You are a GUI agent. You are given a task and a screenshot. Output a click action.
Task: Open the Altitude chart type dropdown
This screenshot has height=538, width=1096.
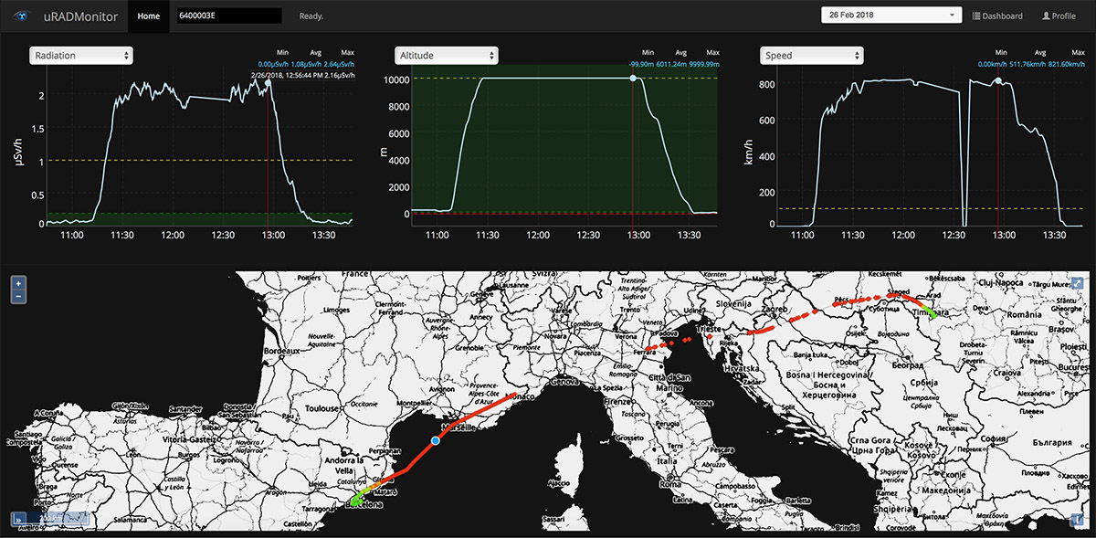pos(447,56)
